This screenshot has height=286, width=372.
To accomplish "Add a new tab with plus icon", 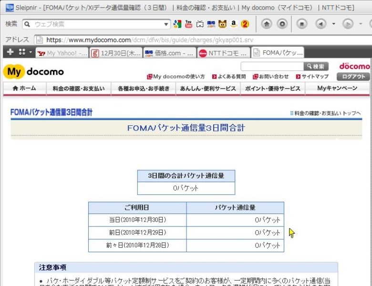I will pyautogui.click(x=10, y=52).
